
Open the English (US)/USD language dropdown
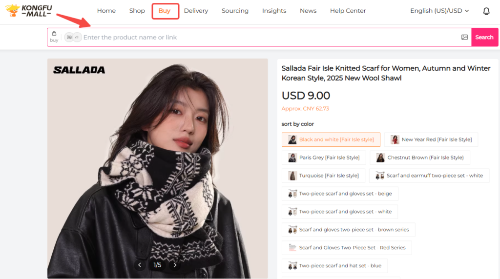pos(439,11)
